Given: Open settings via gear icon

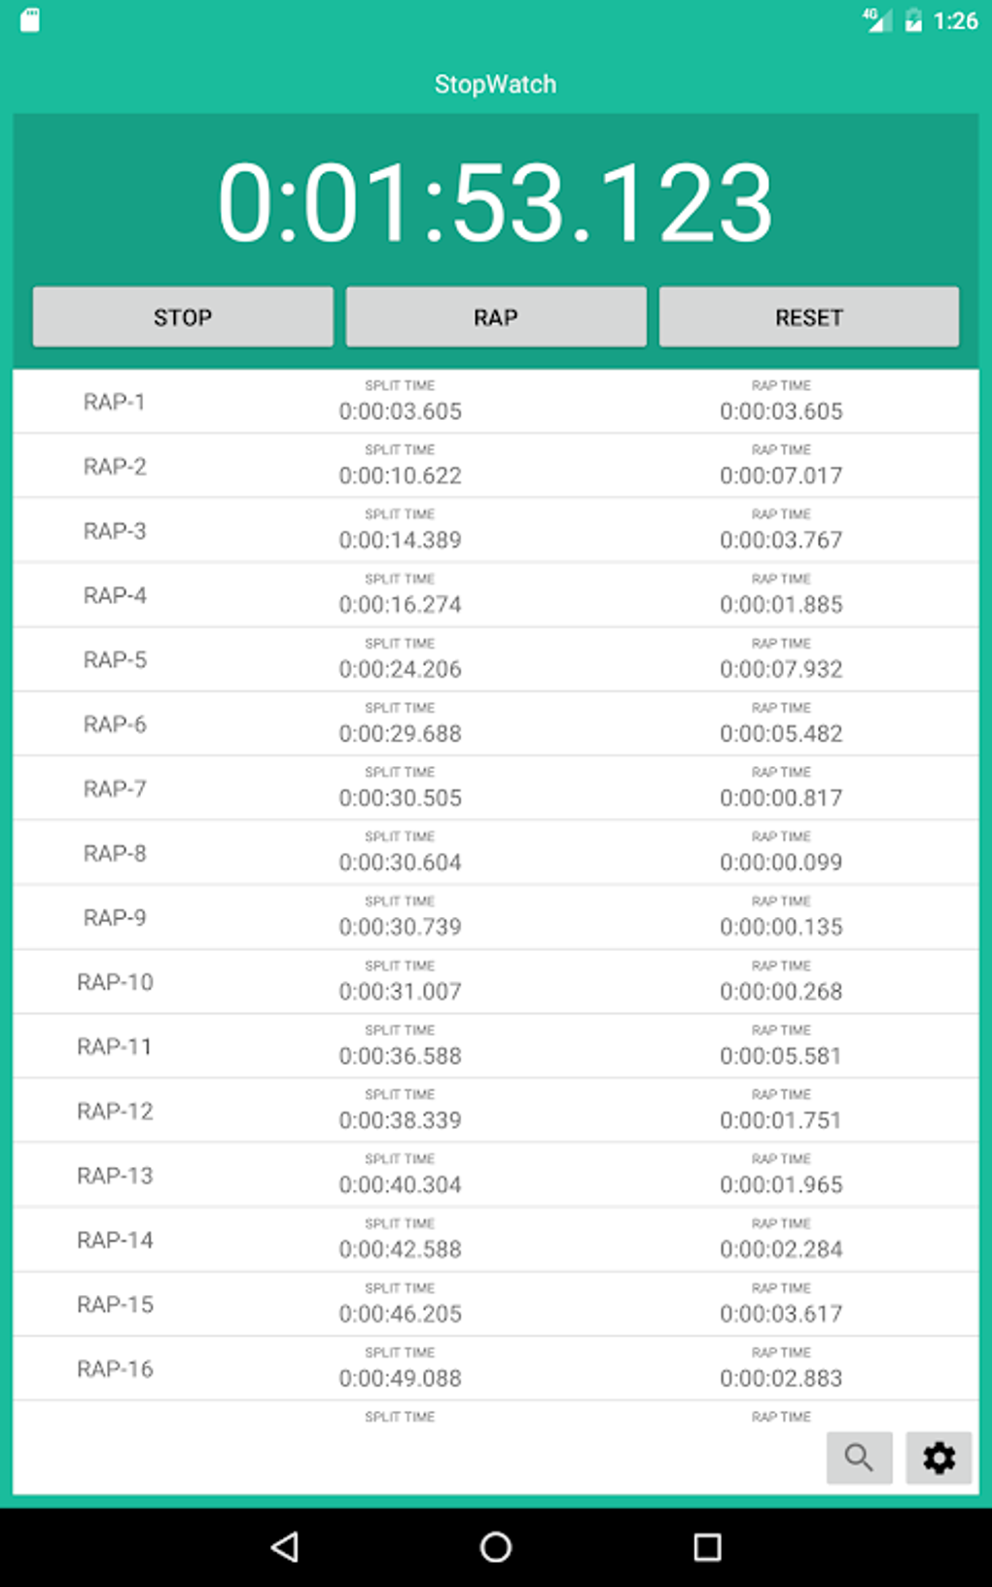Looking at the screenshot, I should point(939,1457).
